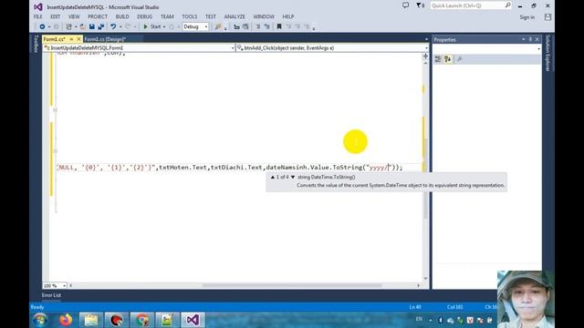Focus the Quick Launch search field
Image resolution: width=584 pixels, height=328 pixels.
tap(471, 5)
